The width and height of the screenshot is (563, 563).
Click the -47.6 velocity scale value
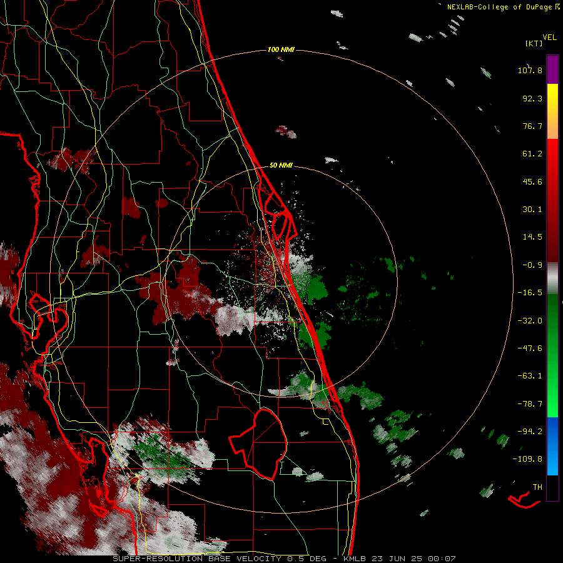click(x=530, y=348)
